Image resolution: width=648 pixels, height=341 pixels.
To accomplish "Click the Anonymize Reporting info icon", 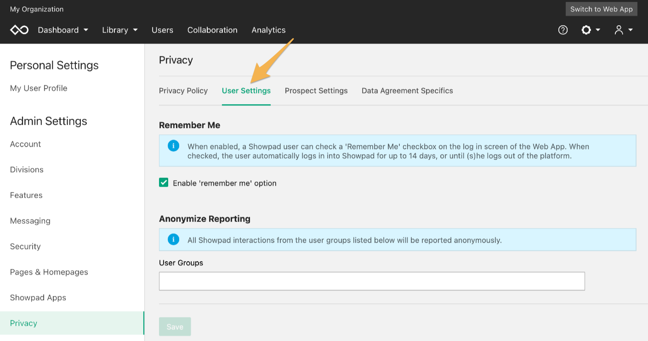I will (x=173, y=240).
